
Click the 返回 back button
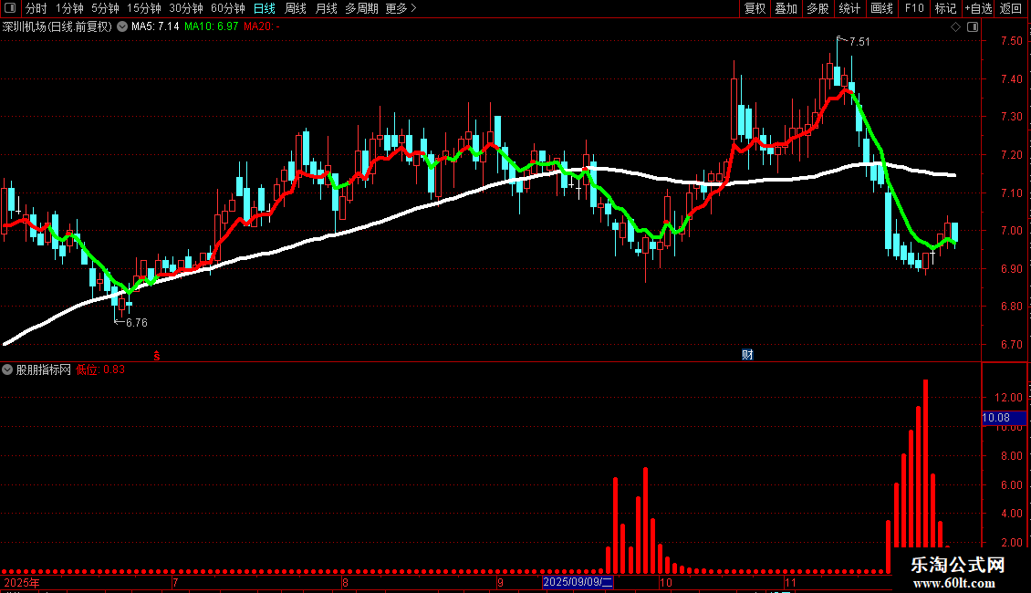pyautogui.click(x=1011, y=8)
